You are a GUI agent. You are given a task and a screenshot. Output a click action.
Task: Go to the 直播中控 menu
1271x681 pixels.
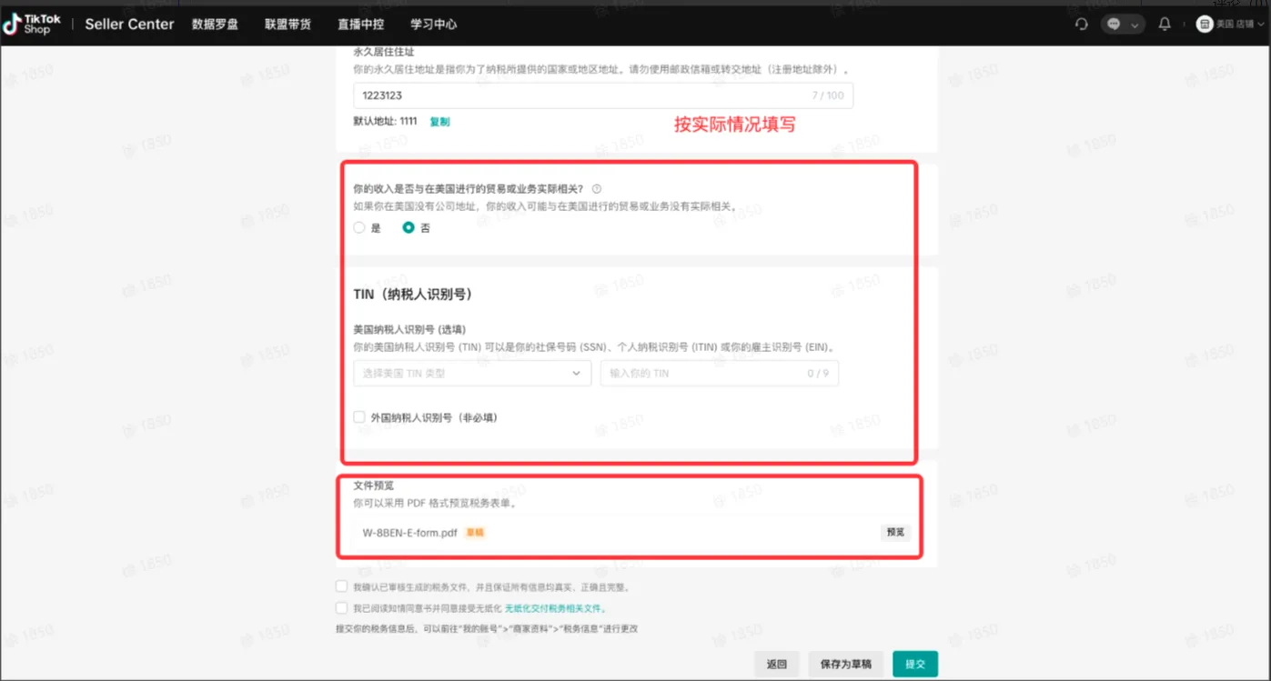point(360,25)
